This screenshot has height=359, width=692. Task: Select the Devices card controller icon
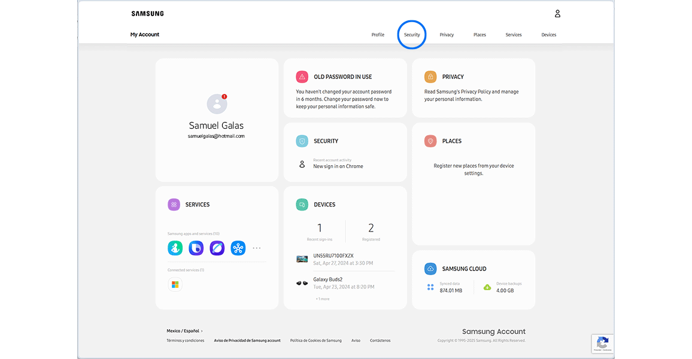(x=302, y=204)
